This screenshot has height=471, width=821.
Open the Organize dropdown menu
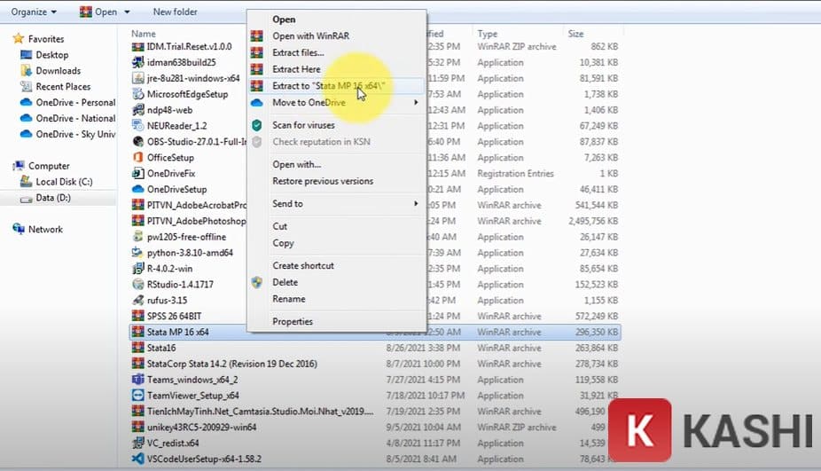[34, 12]
